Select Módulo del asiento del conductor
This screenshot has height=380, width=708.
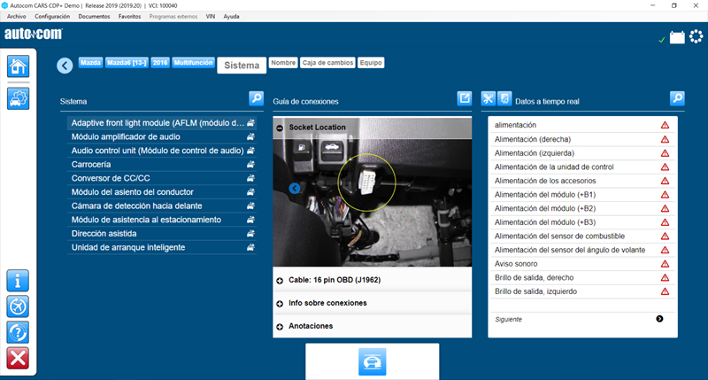(162, 192)
